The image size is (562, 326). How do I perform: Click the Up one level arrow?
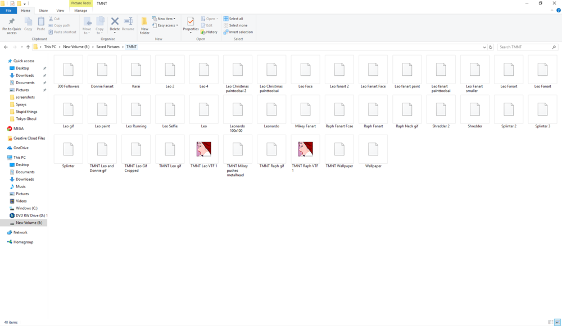(x=28, y=47)
